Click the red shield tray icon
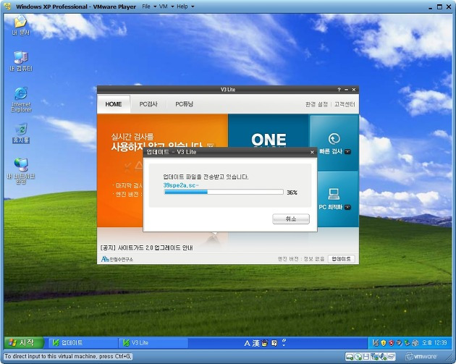 (392, 343)
